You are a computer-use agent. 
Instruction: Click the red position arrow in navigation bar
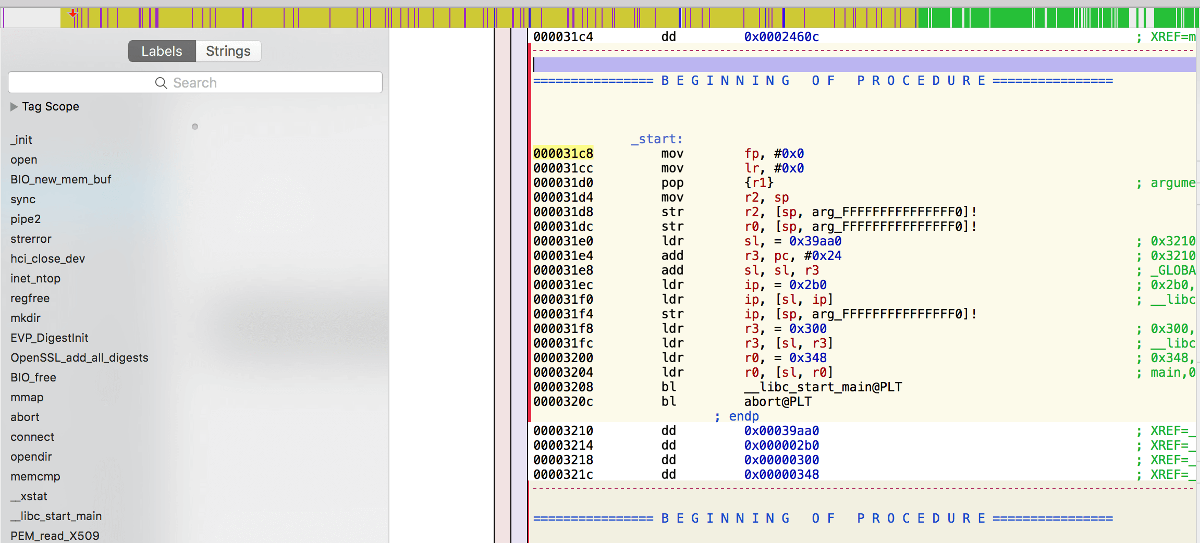click(73, 13)
